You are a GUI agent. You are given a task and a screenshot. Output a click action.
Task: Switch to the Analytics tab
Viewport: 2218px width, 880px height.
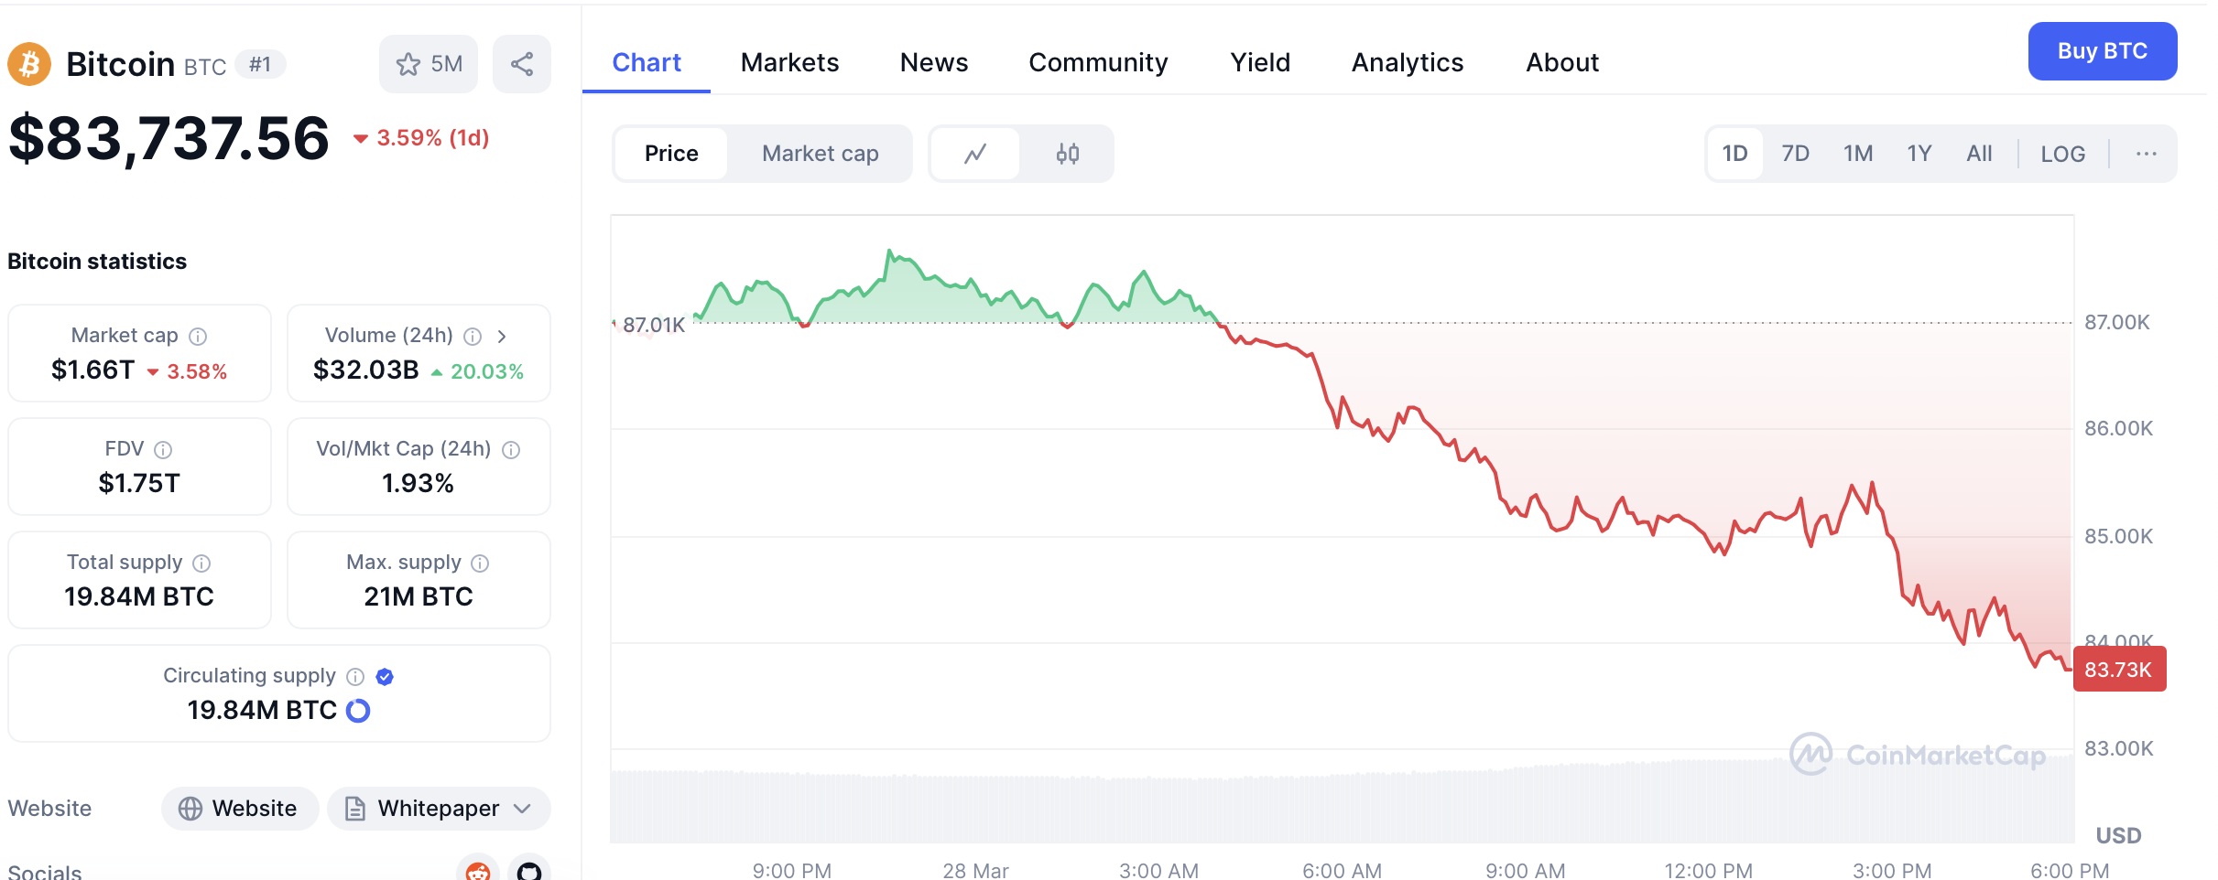coord(1407,62)
